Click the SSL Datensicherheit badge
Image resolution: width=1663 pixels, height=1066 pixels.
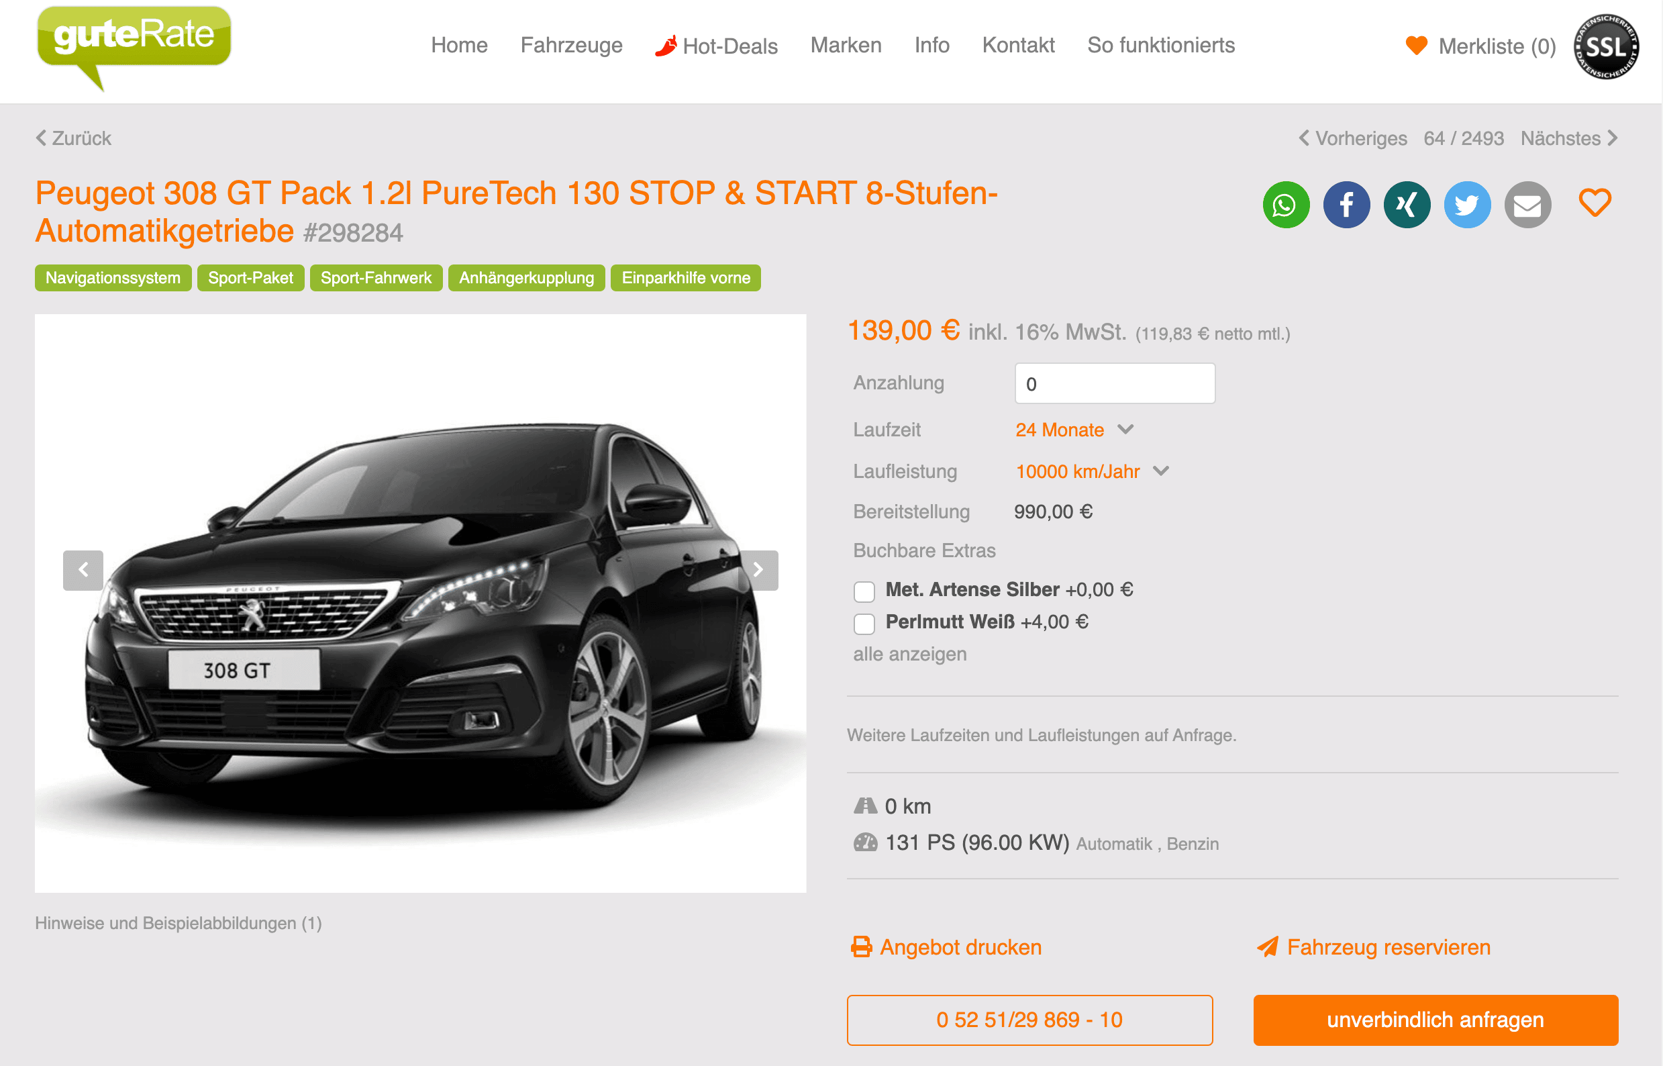(x=1605, y=46)
